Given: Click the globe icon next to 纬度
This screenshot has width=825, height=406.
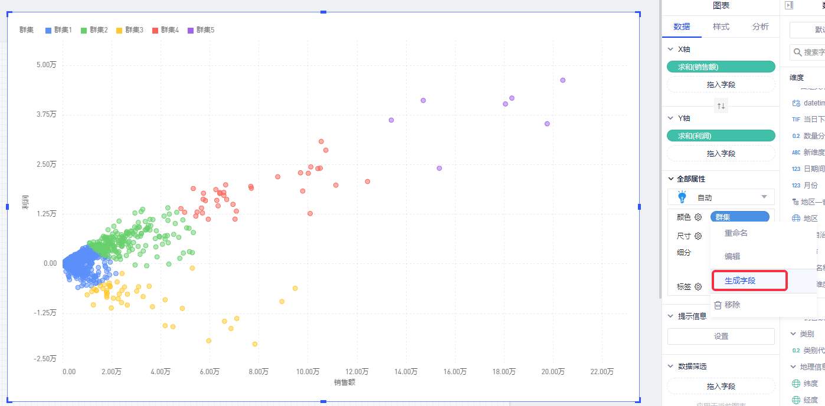Looking at the screenshot, I should click(x=796, y=384).
